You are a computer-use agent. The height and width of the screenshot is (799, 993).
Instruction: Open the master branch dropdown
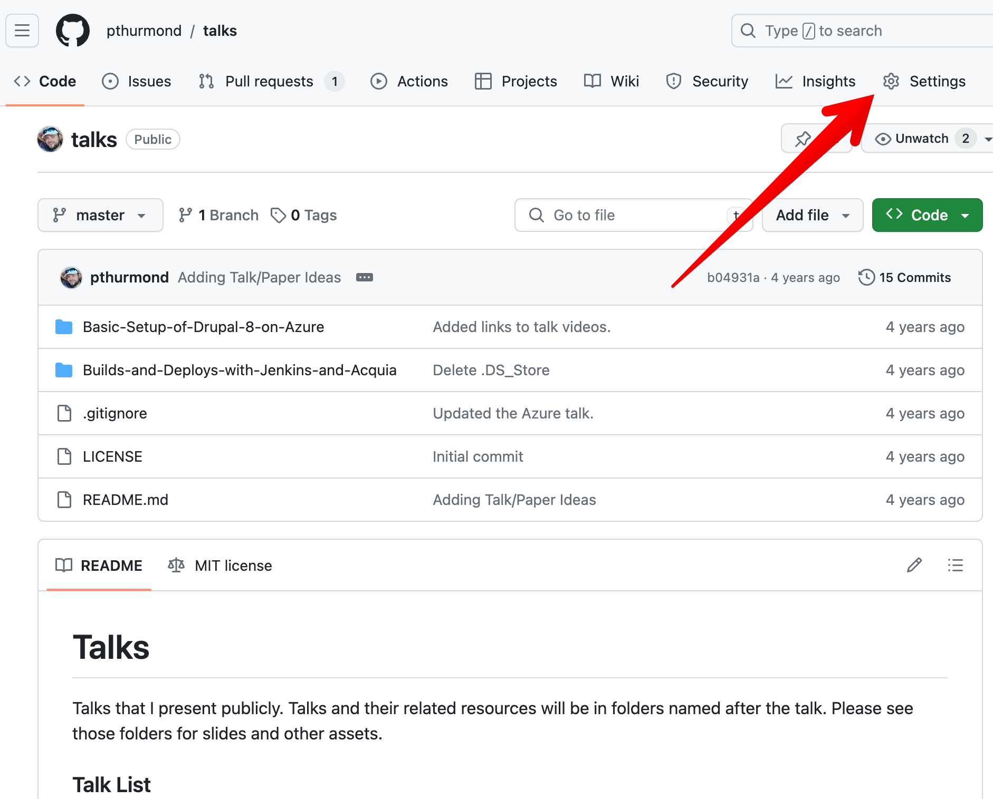pos(100,215)
